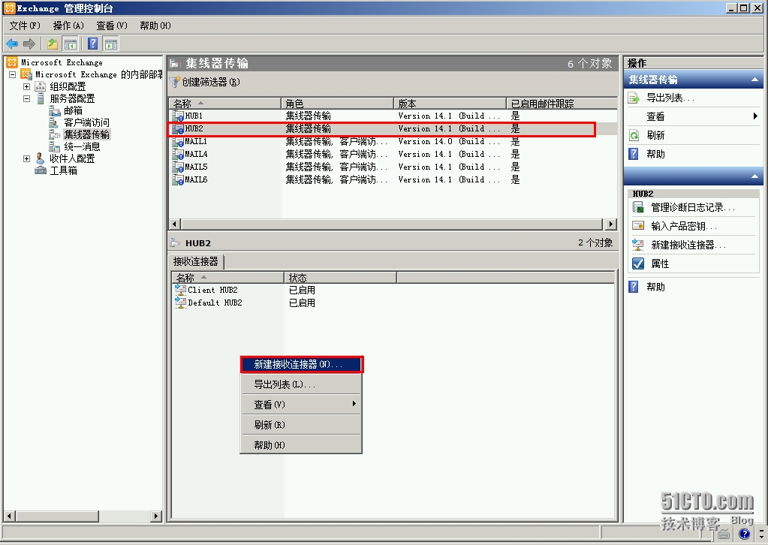Choose 帮助(H) from context menu
Image resolution: width=768 pixels, height=545 pixels.
tap(301, 444)
